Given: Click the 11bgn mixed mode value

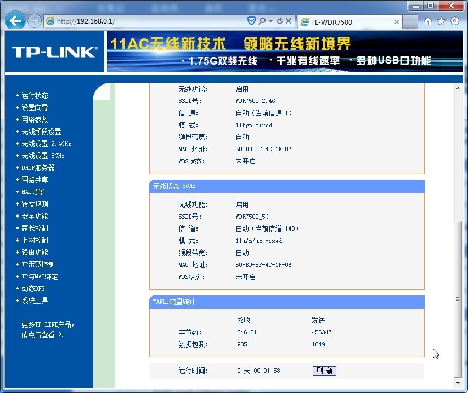Looking at the screenshot, I should click(x=254, y=125).
